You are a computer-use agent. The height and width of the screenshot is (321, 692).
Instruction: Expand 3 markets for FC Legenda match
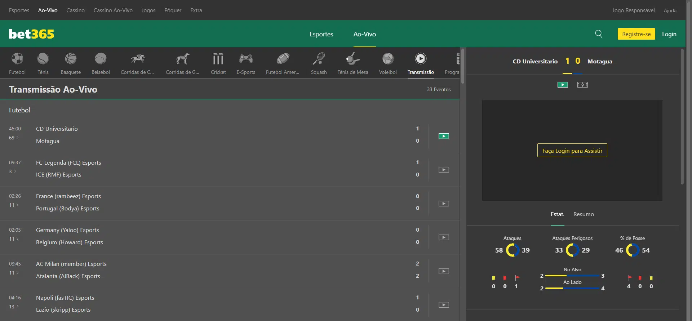coord(13,171)
